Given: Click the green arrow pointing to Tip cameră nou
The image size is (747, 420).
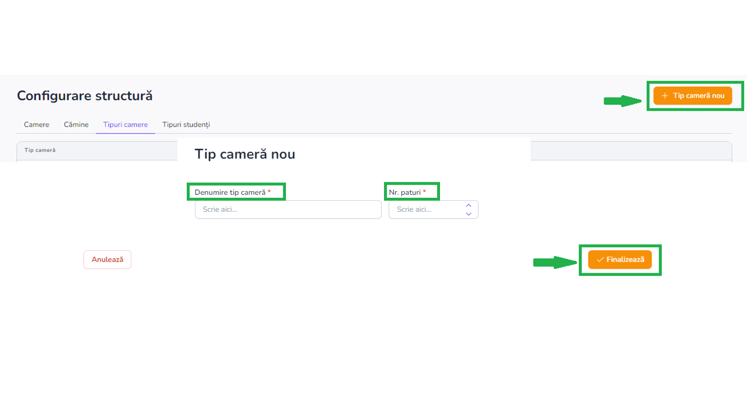Looking at the screenshot, I should (623, 101).
